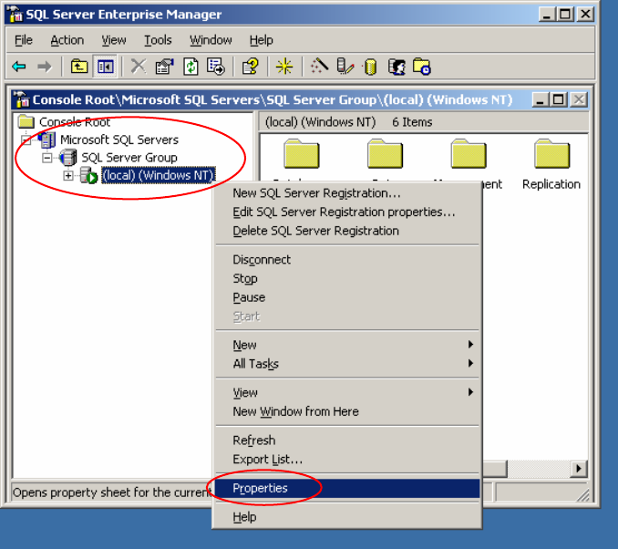Open the New submenu
This screenshot has height=549, width=618.
(347, 345)
